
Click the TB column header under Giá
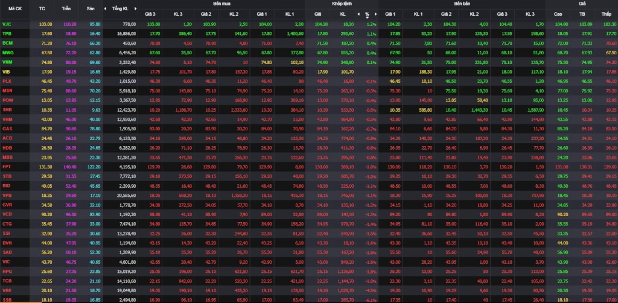click(x=582, y=14)
